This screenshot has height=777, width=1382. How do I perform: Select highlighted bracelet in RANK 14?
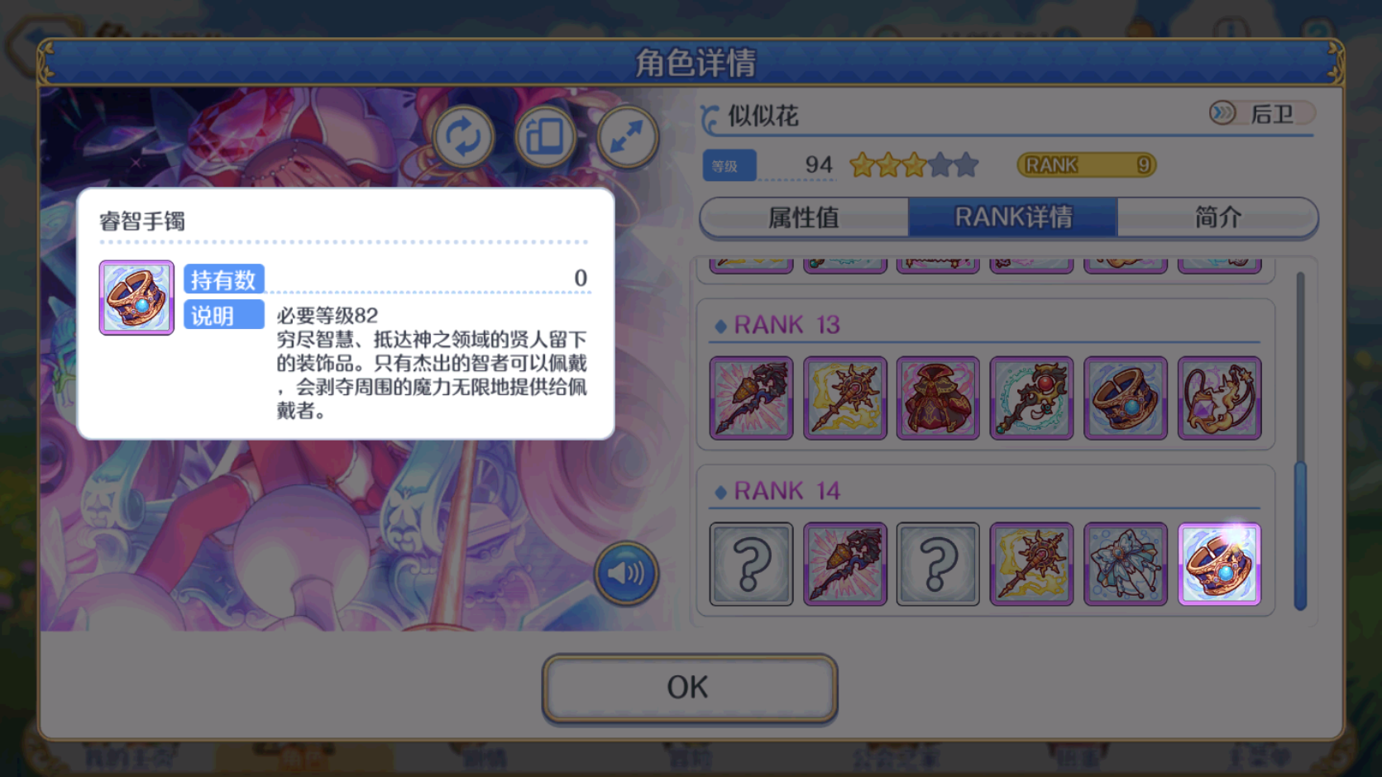click(1219, 564)
